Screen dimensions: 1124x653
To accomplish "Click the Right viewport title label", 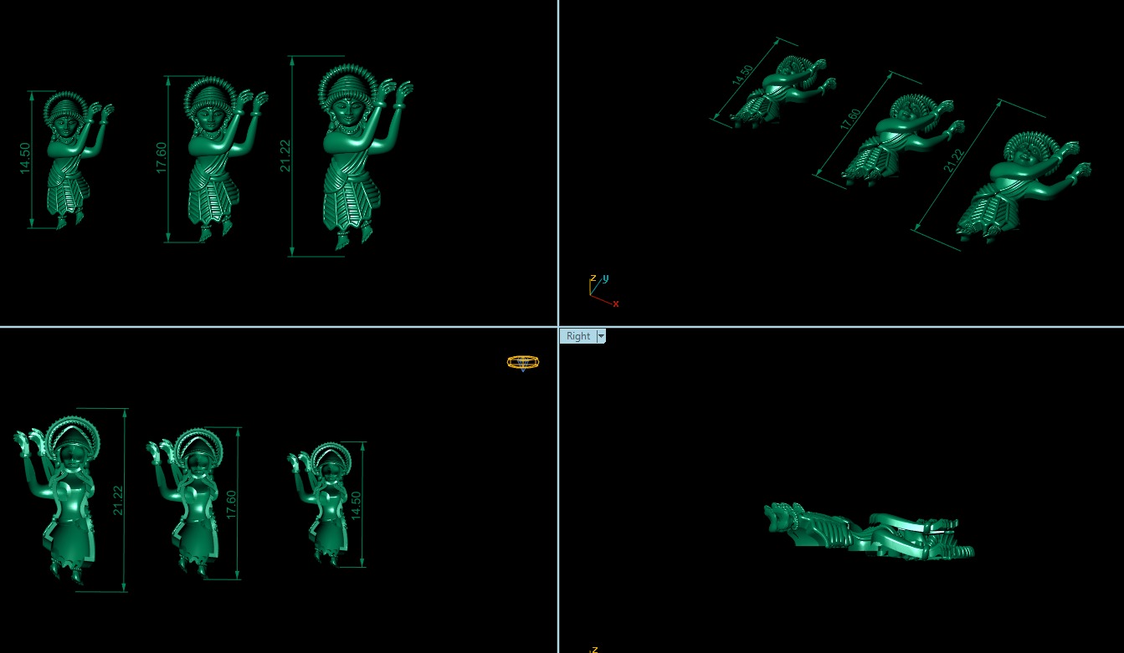I will pos(578,336).
